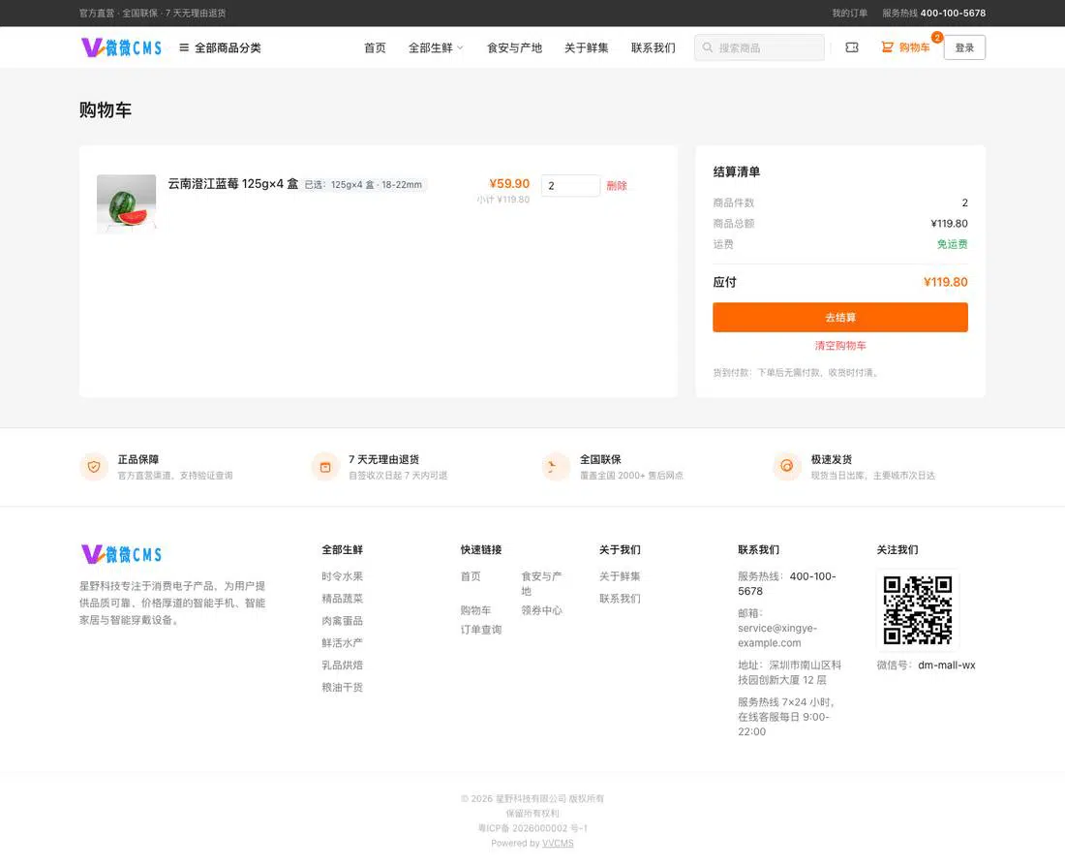Viewport: 1065px width, 867px height.
Task: Click the WeChat QR code image
Action: 918,610
